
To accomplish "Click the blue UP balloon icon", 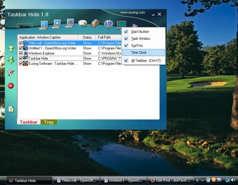I will (x=109, y=24).
